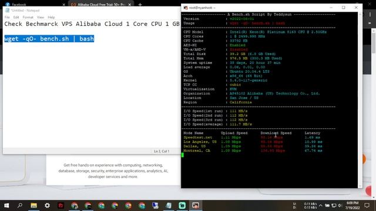Screen dimensions: 376x211
Task: Click the Virtualization KVM value
Action: (233, 89)
